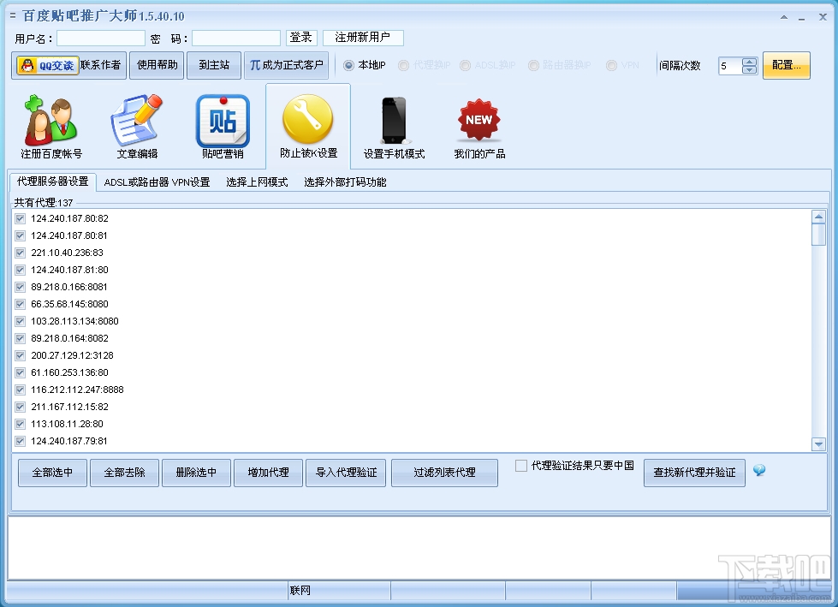Click the roll-up arrow in title bar
838x607 pixels.
coord(783,17)
